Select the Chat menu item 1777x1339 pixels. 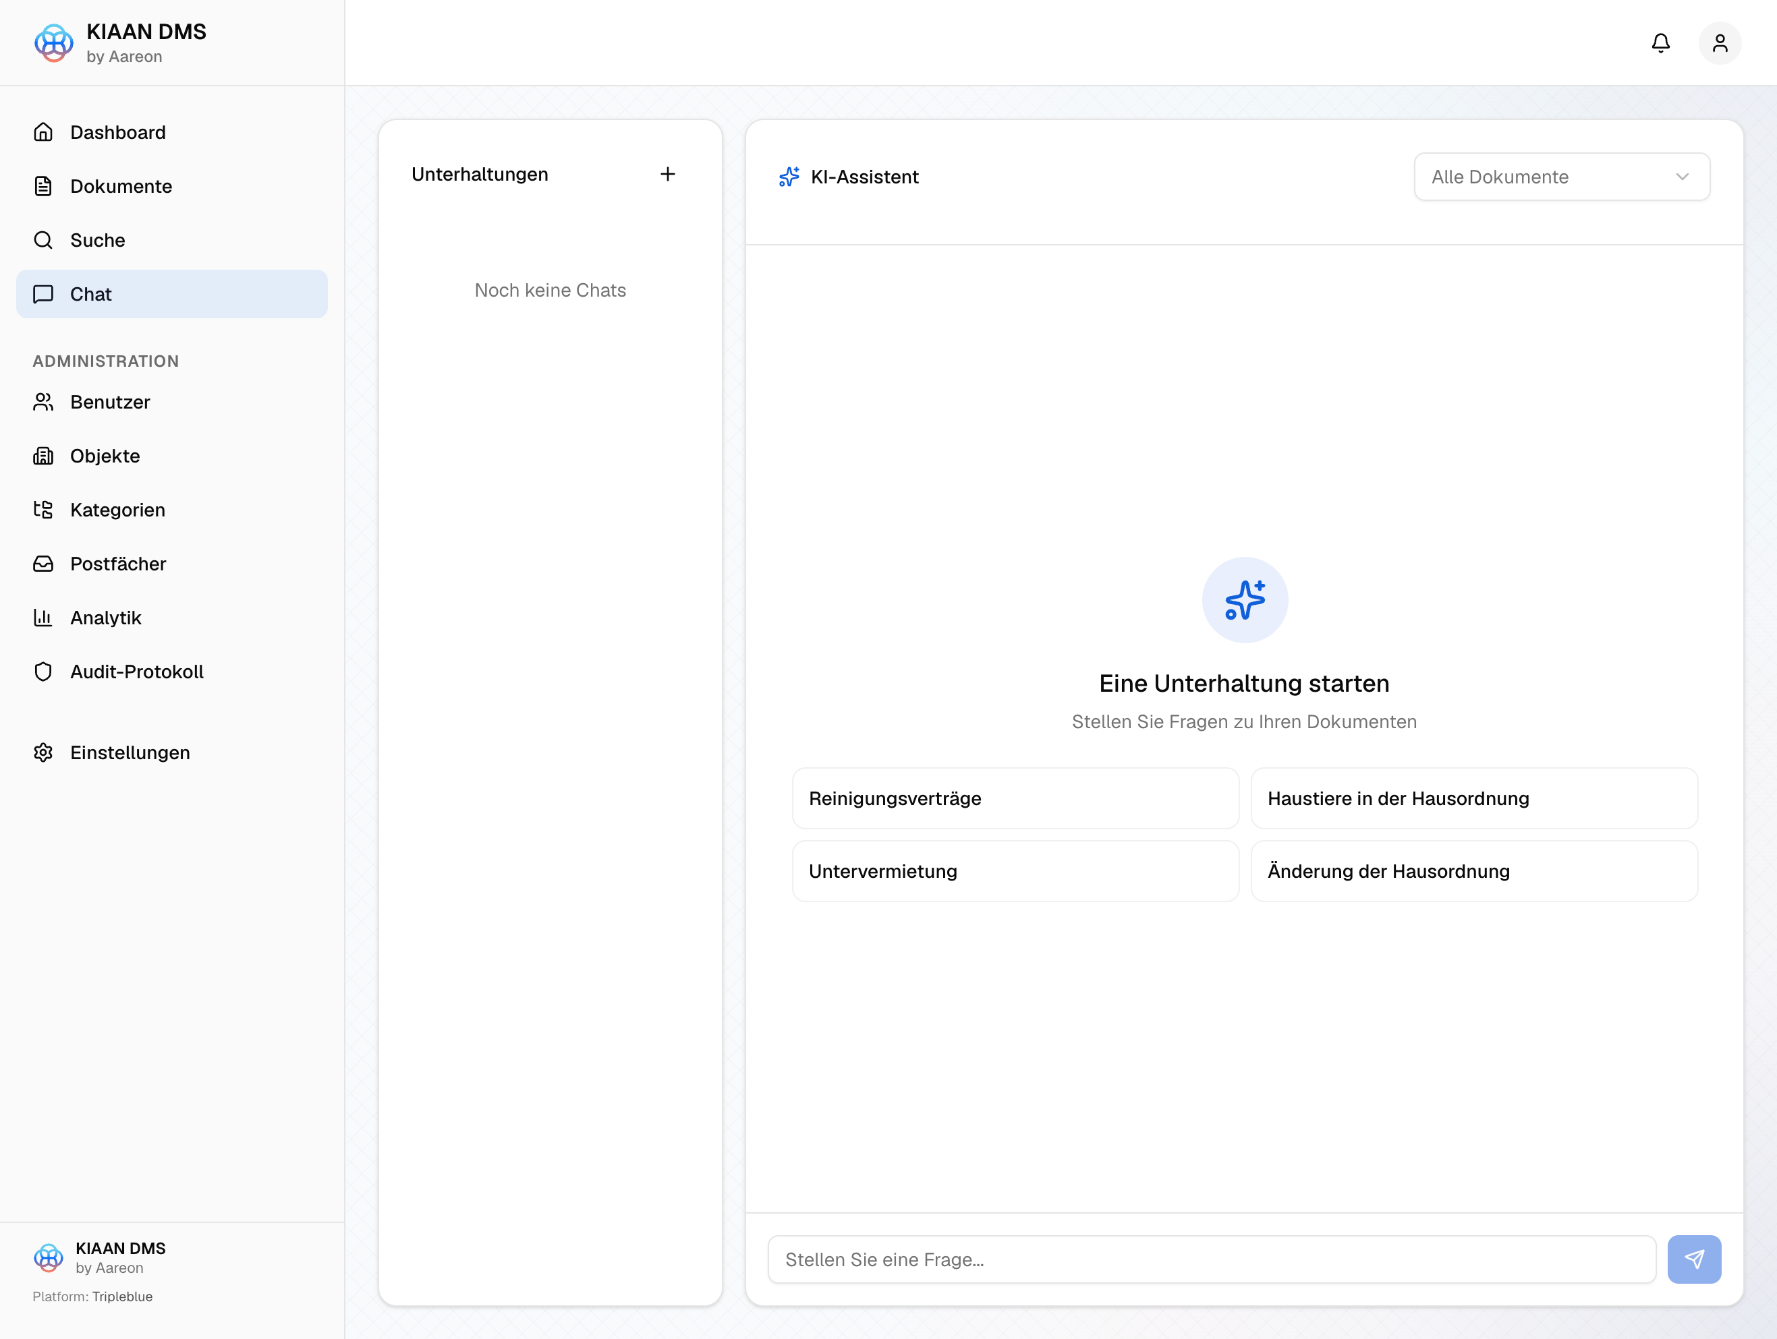tap(172, 294)
